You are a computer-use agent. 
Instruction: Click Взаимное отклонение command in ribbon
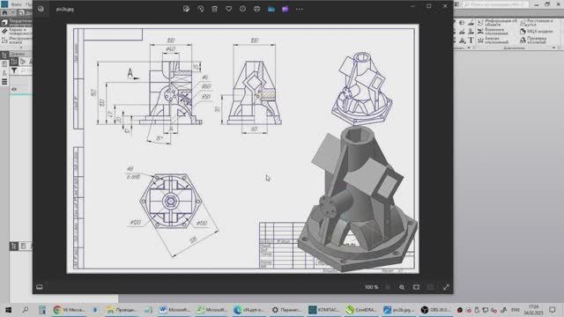[493, 32]
